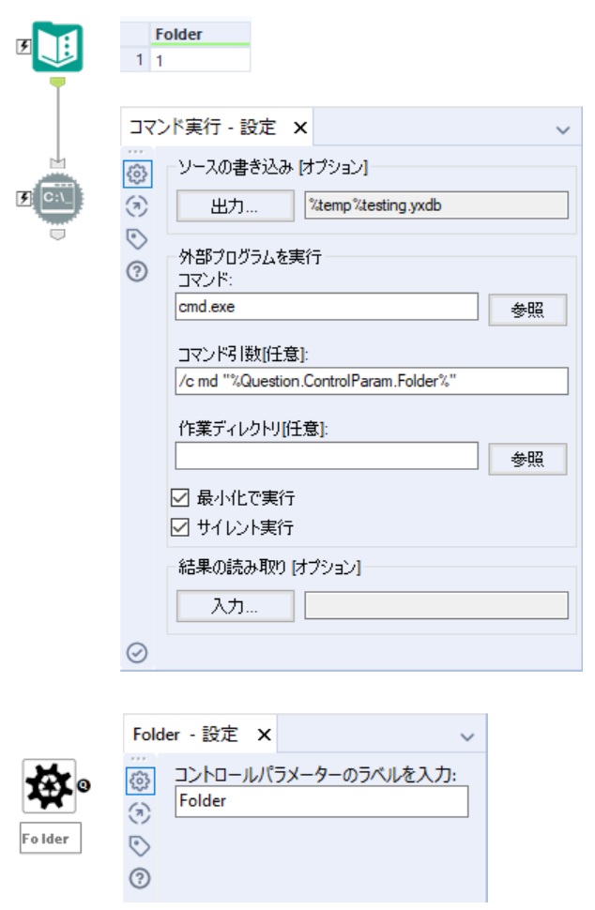Viewport: 595px width, 910px height.
Task: Open help icon in Folder settings panel
Action: [136, 880]
